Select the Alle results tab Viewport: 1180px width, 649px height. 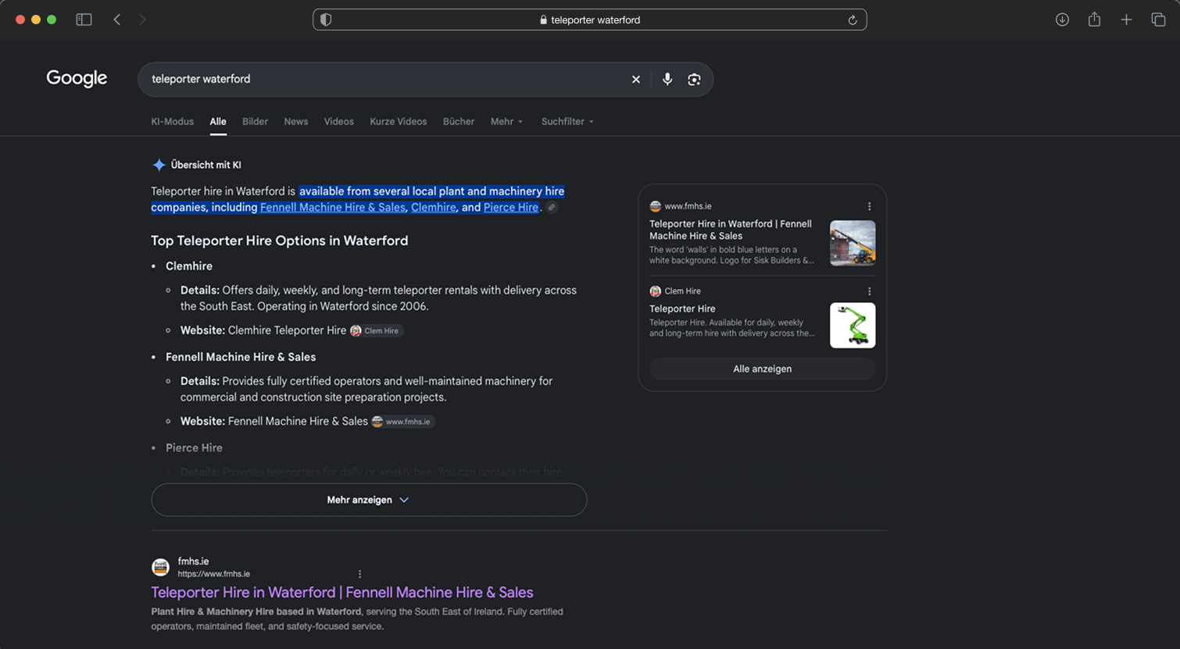coord(218,122)
